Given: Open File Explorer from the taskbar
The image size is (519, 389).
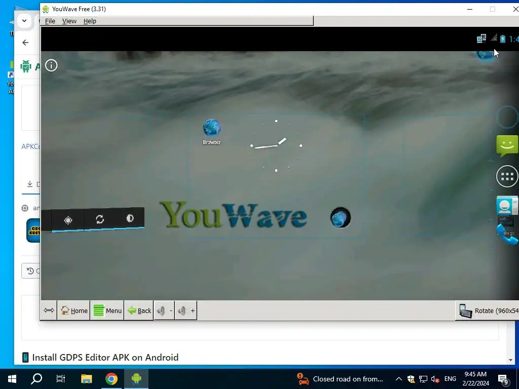Looking at the screenshot, I should coord(86,379).
